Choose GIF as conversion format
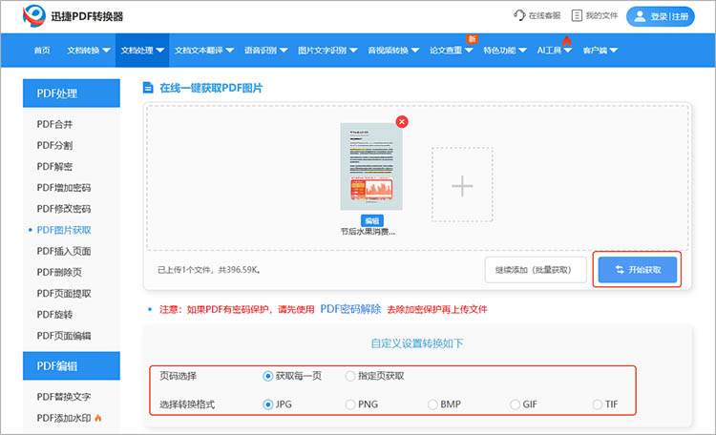The image size is (716, 435). (515, 404)
